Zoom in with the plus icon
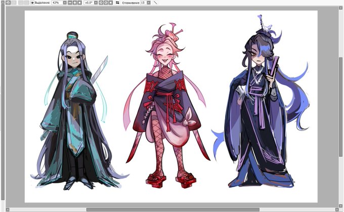This screenshot has height=212, width=344. coord(74,3)
